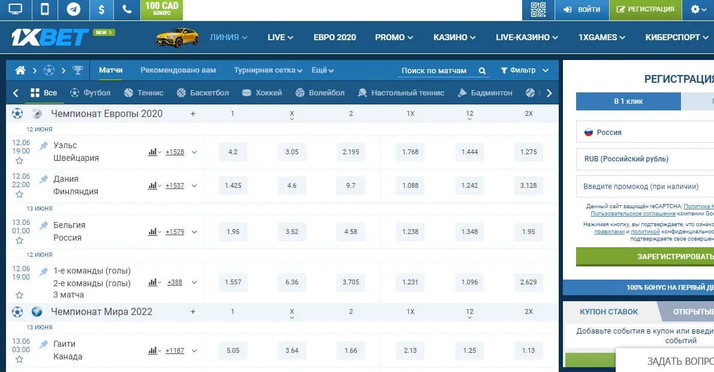
Task: Click the yellow car promo image
Action: (x=177, y=37)
